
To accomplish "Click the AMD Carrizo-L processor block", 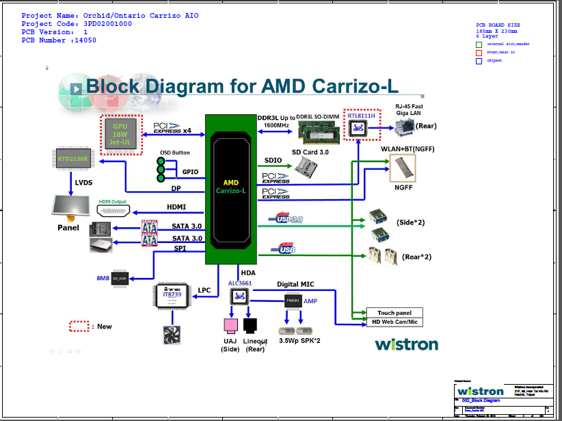I will pos(231,190).
